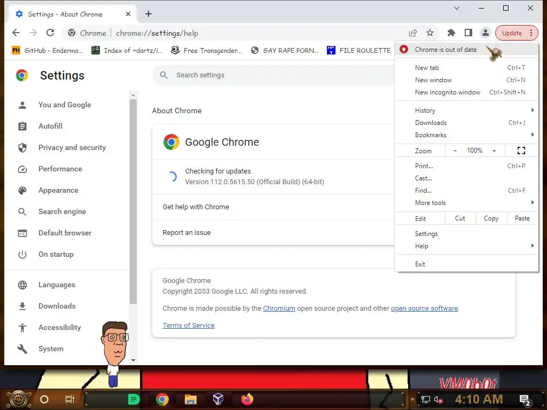Choose Cast... from menu
Image resolution: width=547 pixels, height=410 pixels.
click(467, 178)
